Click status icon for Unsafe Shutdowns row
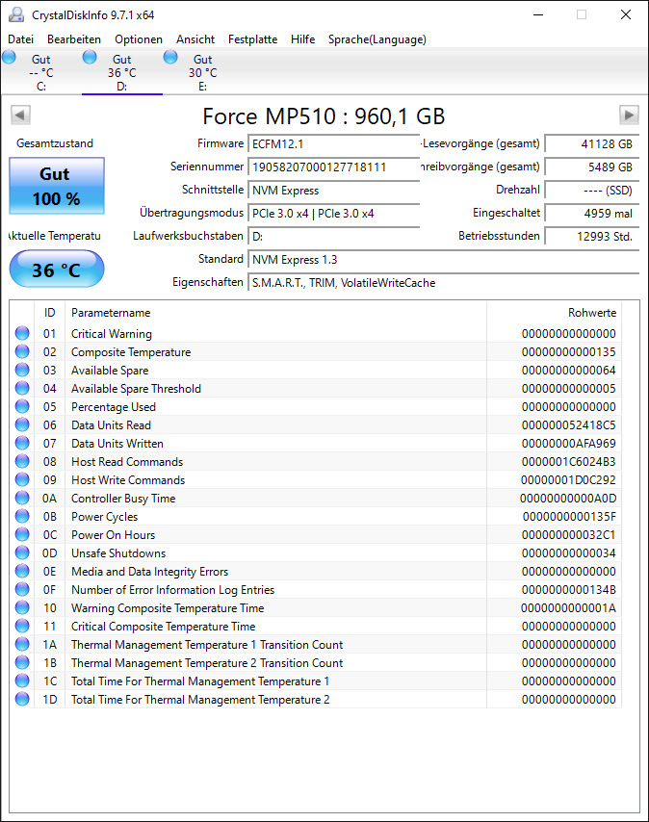 coord(22,552)
